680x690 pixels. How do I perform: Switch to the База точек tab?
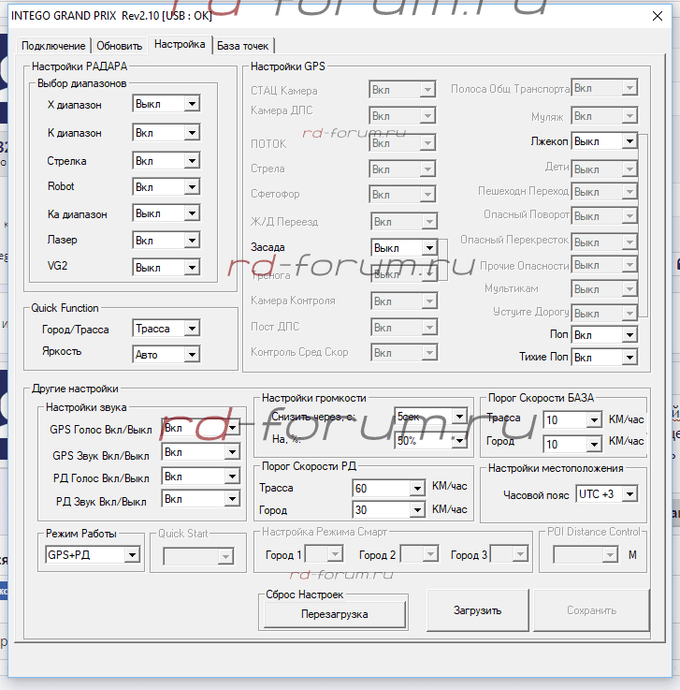(243, 46)
